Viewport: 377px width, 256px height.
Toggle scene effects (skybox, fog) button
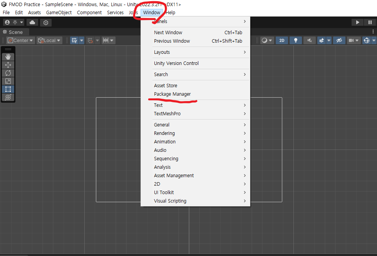[x=322, y=40]
